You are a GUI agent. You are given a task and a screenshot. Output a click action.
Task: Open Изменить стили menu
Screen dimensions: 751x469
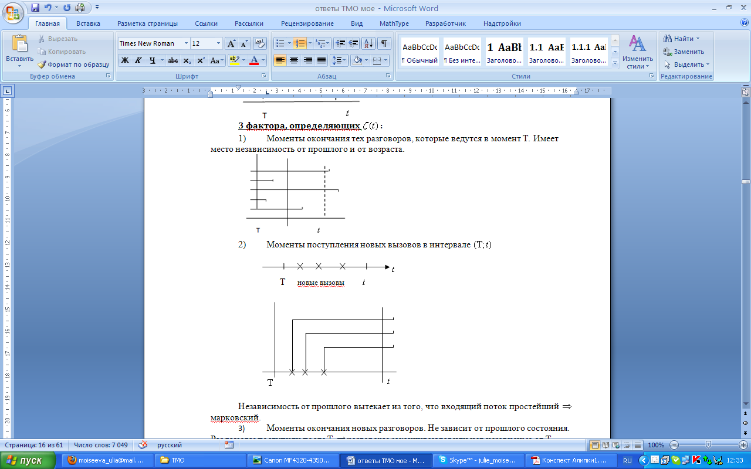(638, 52)
